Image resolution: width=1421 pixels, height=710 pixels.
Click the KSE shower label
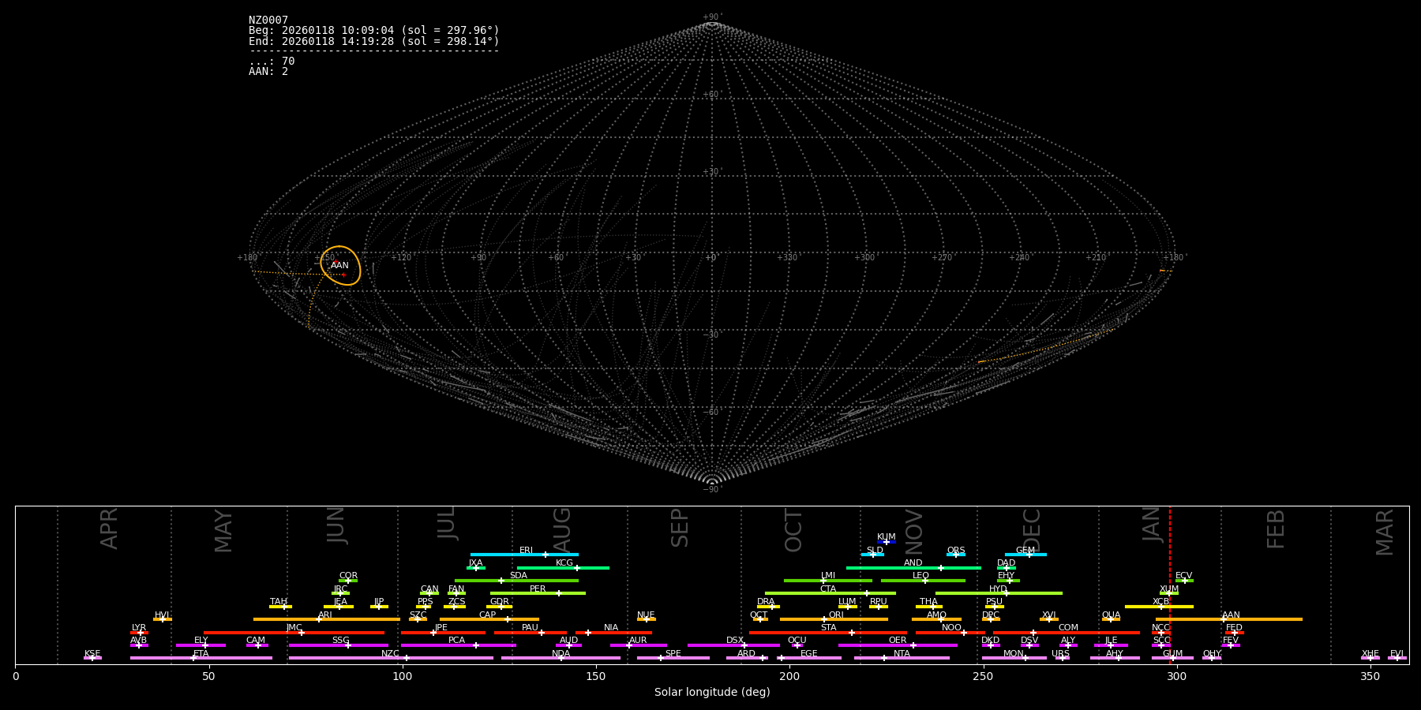click(x=92, y=654)
